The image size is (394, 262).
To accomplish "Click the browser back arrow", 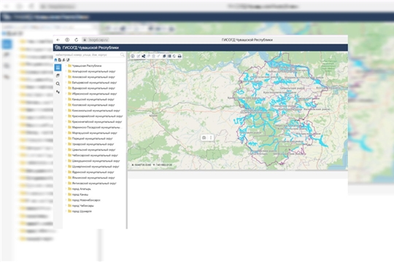I will pos(58,40).
